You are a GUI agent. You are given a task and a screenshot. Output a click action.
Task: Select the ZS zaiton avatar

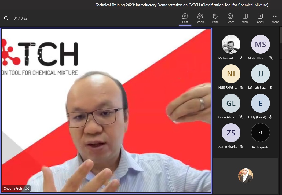point(231,133)
